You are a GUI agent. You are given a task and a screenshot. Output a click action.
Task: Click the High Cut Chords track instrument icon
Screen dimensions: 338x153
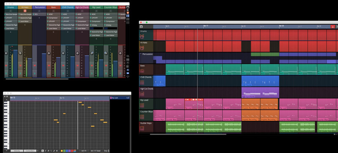(142, 94)
